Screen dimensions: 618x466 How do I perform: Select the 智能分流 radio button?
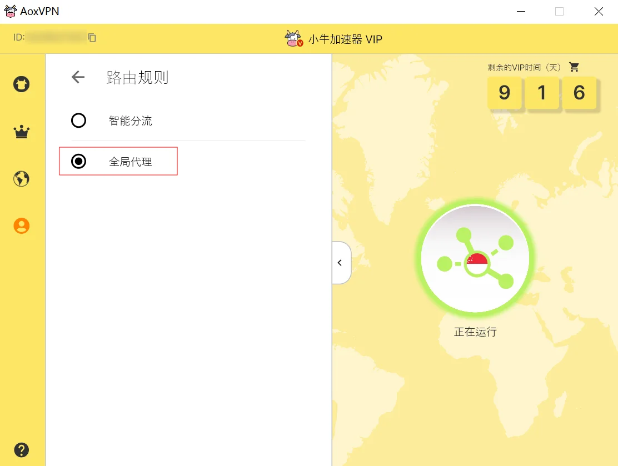[x=79, y=121]
